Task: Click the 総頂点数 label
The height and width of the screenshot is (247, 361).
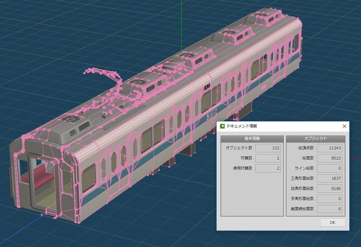Action: click(x=306, y=148)
